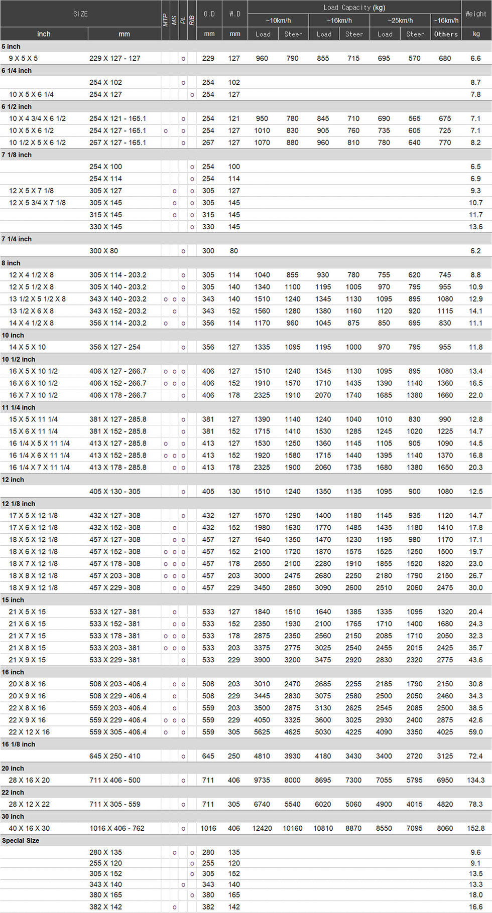Select MTP circle in 14 X 4 1/2 X 8 row
The width and height of the screenshot is (492, 913).
coord(166,324)
